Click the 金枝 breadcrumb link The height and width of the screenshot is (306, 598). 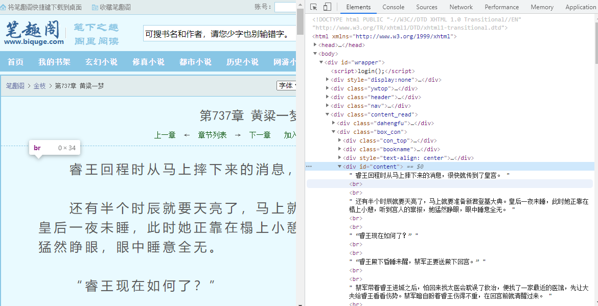click(40, 86)
